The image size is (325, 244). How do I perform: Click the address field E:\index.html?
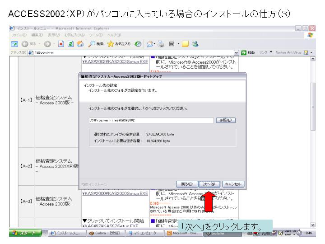coord(133,53)
